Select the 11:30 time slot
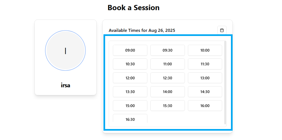The image size is (282, 140). pos(205,64)
